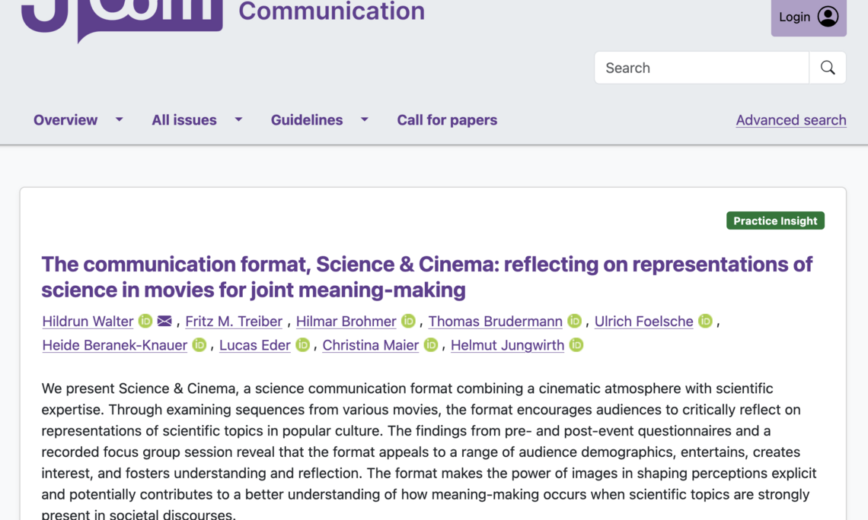Screen dimensions: 868x520
Task: Click the Communication journal title text
Action: (x=331, y=11)
